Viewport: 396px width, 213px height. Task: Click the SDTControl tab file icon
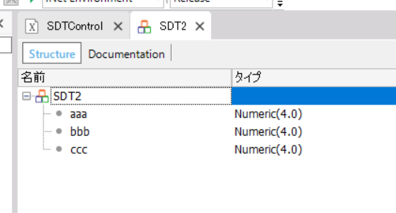[32, 26]
